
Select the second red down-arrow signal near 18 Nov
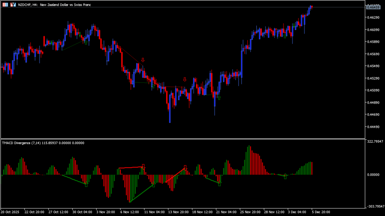pyautogui.click(x=185, y=79)
